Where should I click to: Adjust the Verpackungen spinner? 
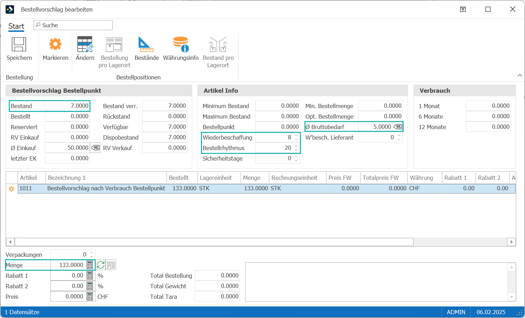(91, 254)
